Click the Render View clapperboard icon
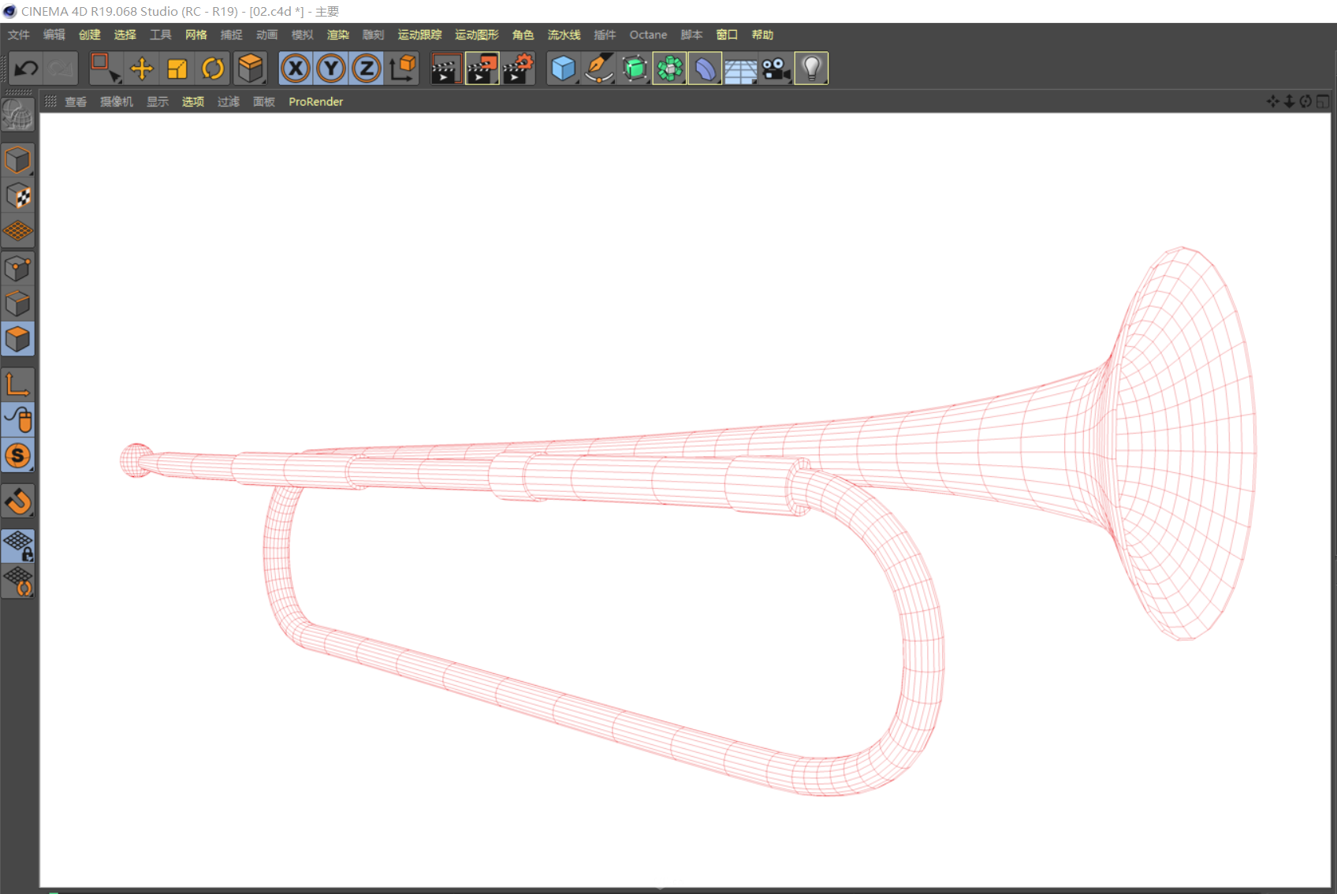 click(445, 69)
